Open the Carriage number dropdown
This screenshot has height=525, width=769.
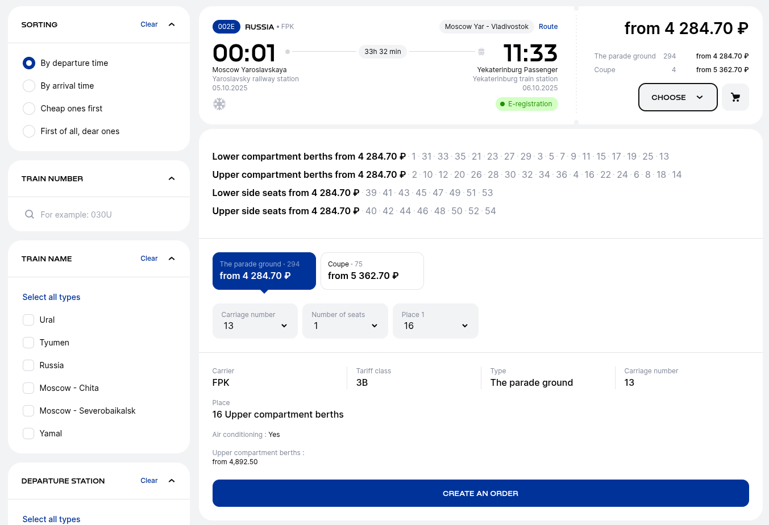[x=255, y=321]
